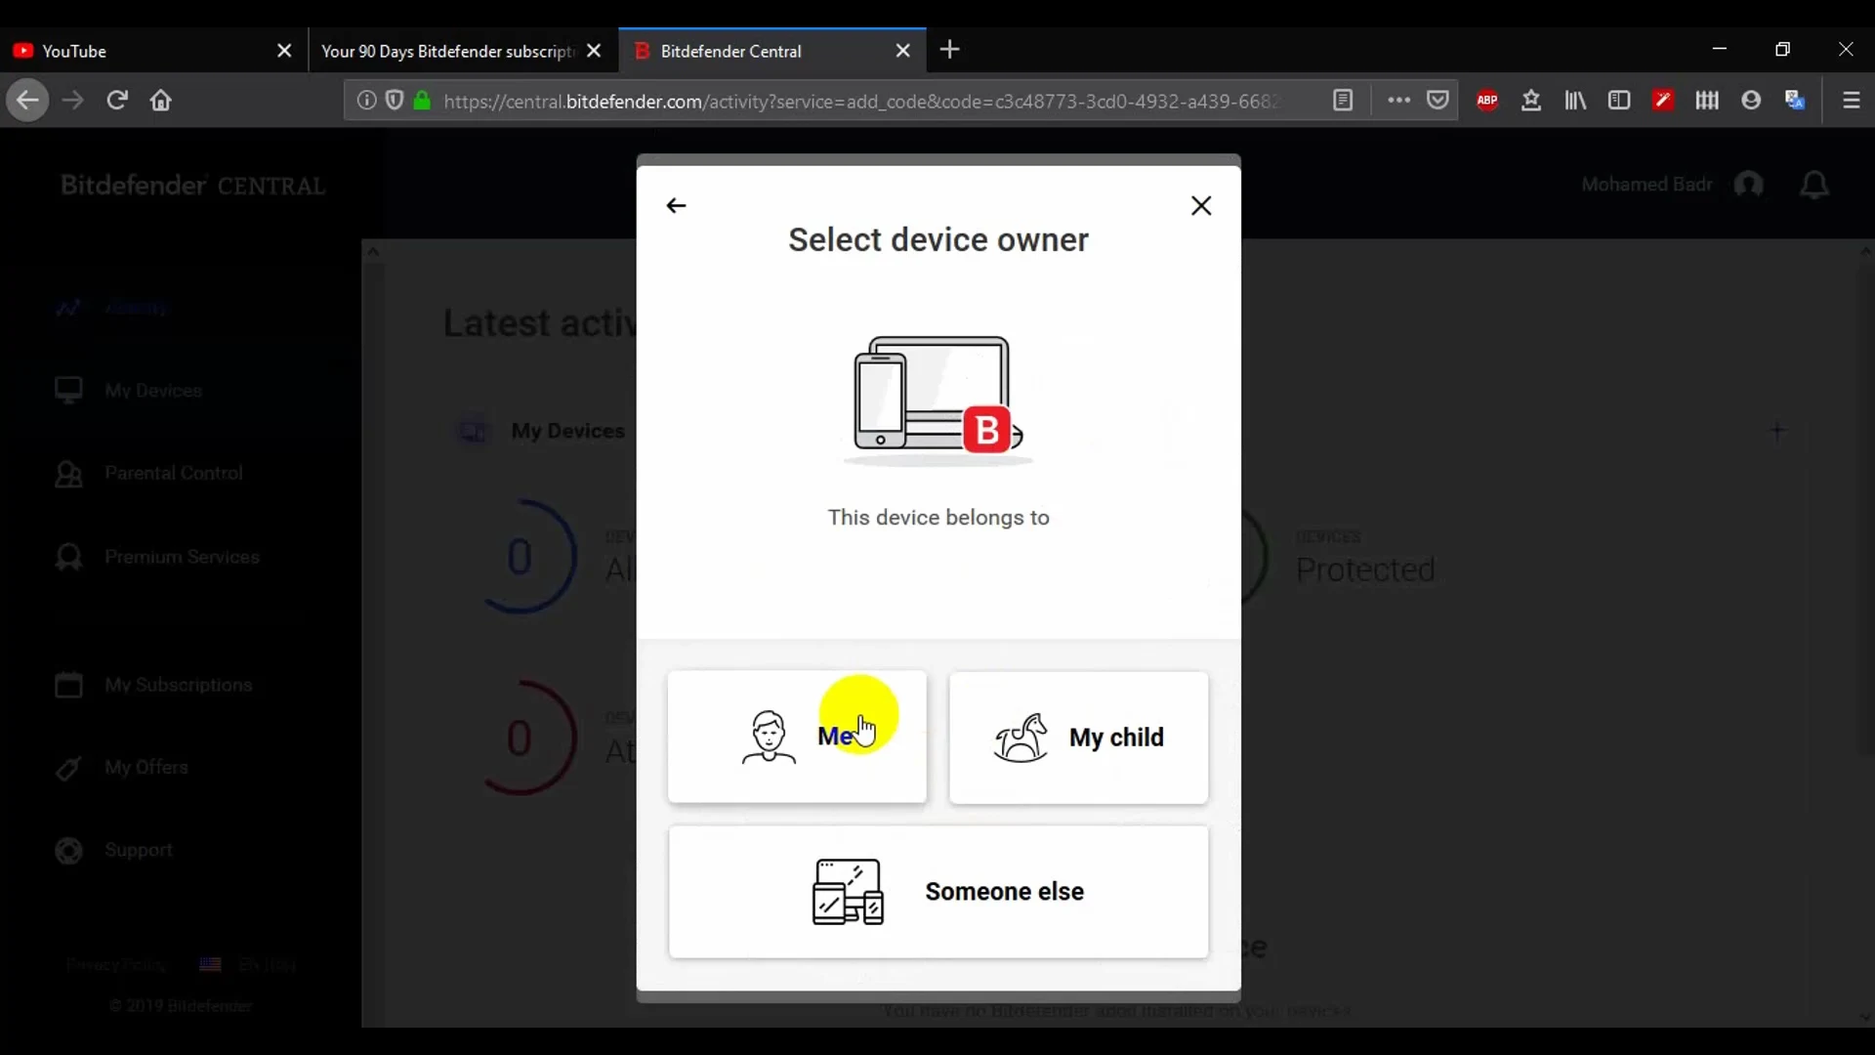Click the browser Back button
Screen dimensions: 1875x1055
[27, 101]
